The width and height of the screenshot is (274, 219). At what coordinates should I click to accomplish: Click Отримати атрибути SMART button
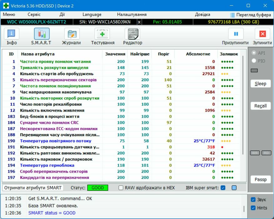point(33,188)
